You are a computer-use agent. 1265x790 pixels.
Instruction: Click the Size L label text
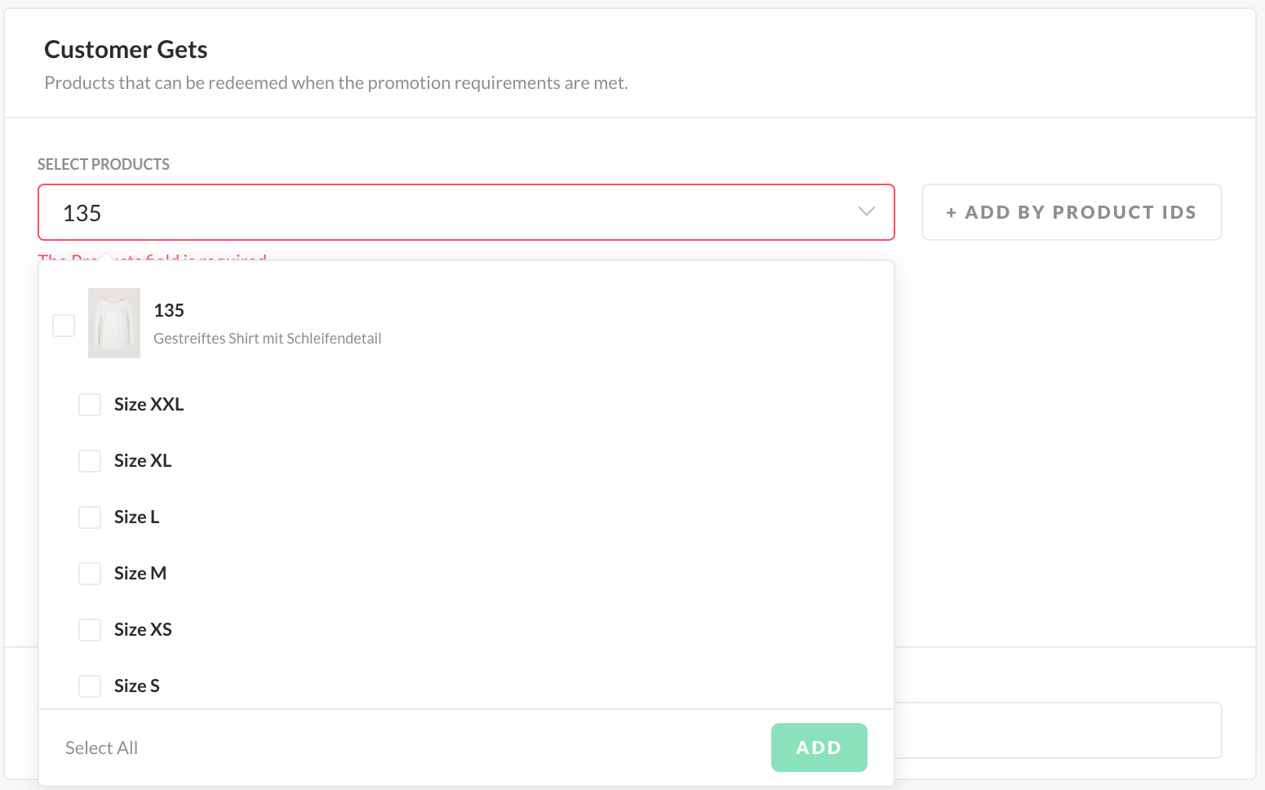[136, 517]
